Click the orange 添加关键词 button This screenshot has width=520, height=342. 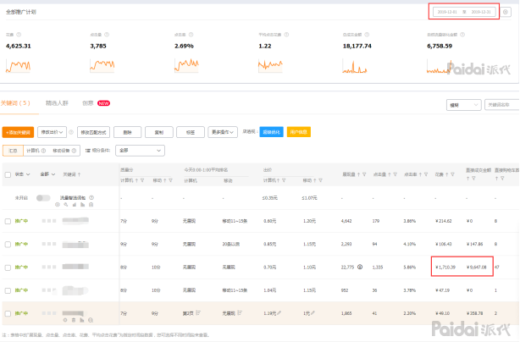19,132
